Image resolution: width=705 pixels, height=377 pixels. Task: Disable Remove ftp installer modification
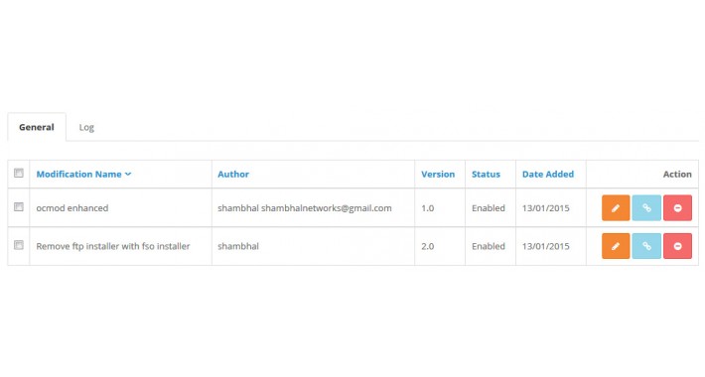(677, 246)
